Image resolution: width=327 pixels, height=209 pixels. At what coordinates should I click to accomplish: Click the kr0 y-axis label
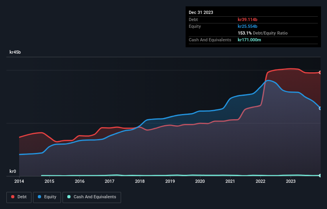(13, 171)
